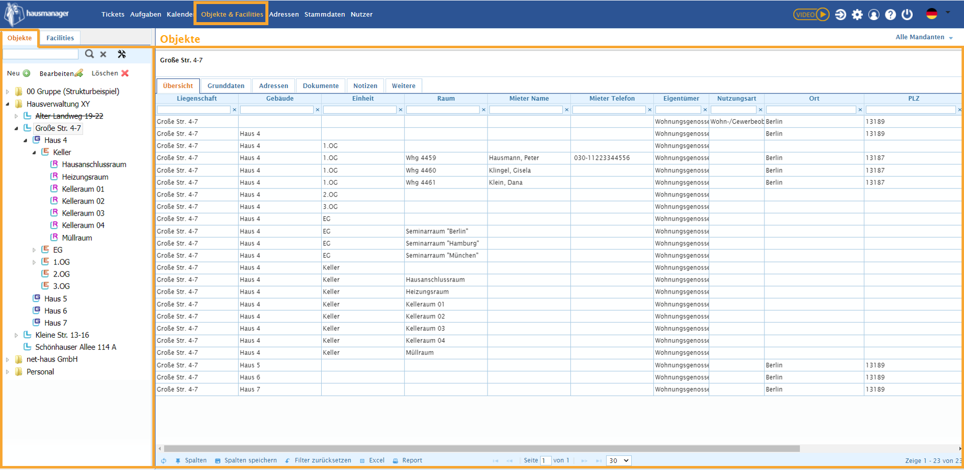Collapse the Haus 4 node
This screenshot has width=964, height=470.
point(25,140)
